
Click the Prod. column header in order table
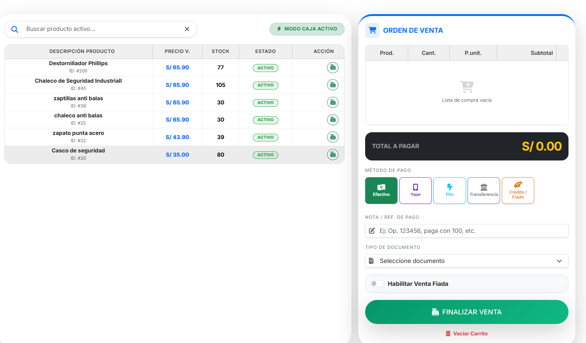tap(387, 53)
